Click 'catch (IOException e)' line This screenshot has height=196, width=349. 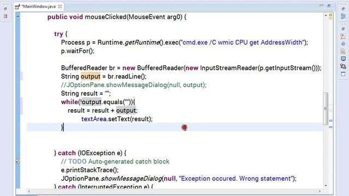[90, 153]
